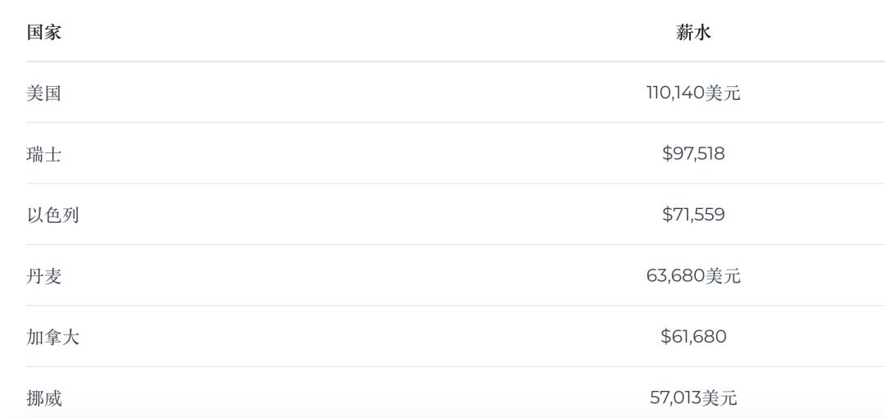This screenshot has width=885, height=418.
Task: Select the 丹麦 country cell
Action: [x=44, y=276]
